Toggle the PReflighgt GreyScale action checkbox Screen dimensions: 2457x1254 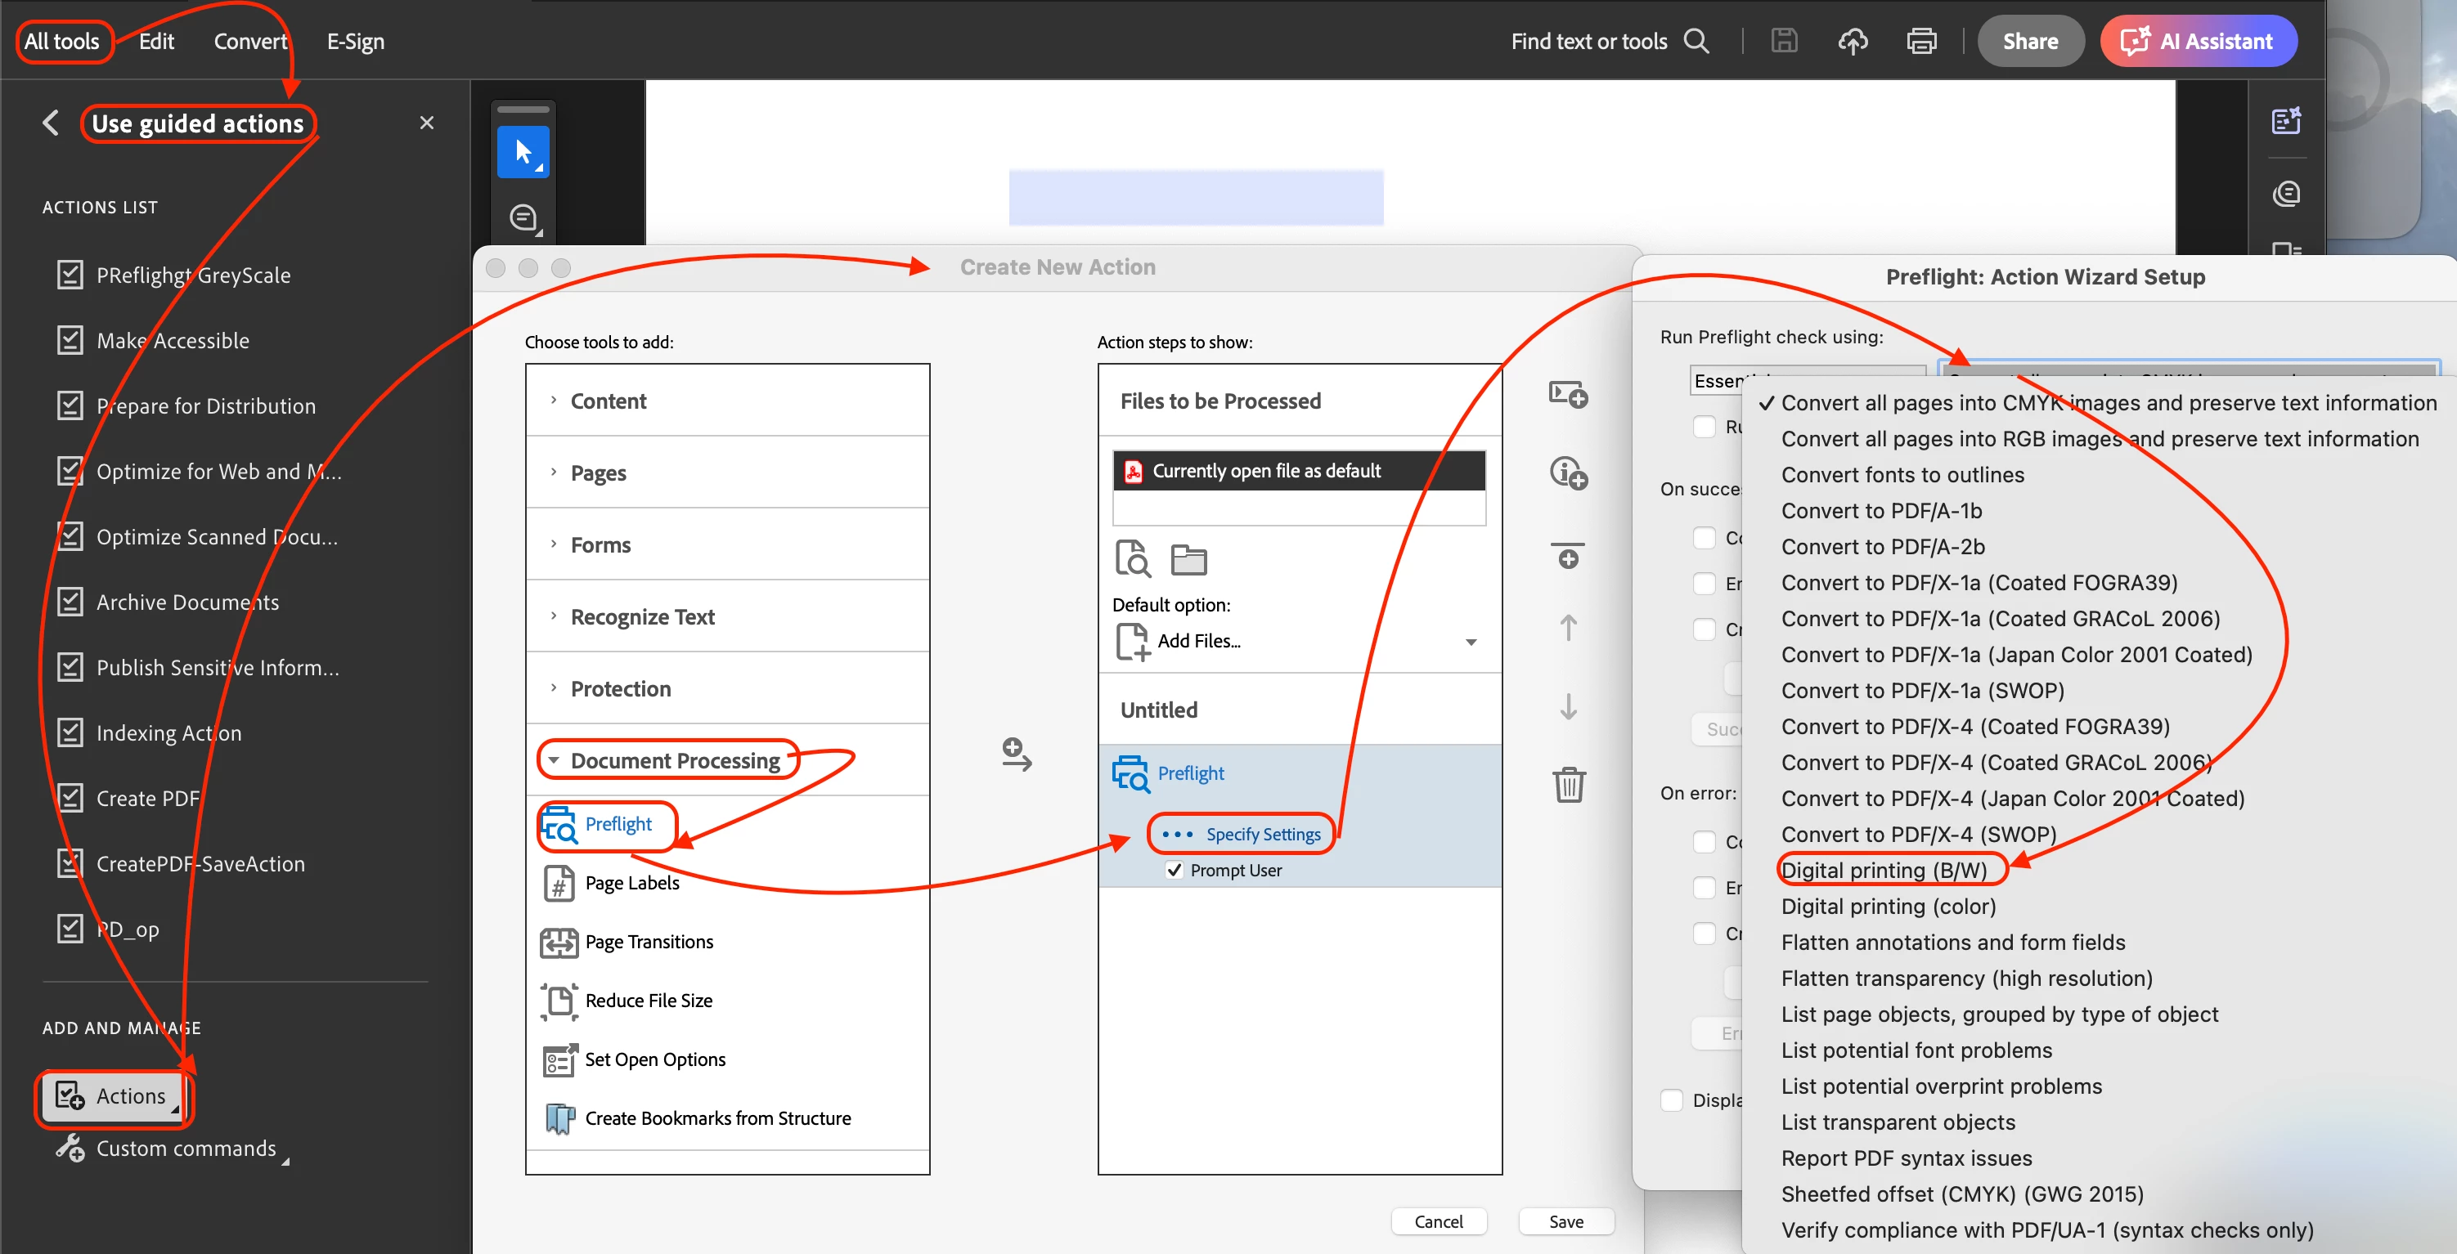(70, 275)
